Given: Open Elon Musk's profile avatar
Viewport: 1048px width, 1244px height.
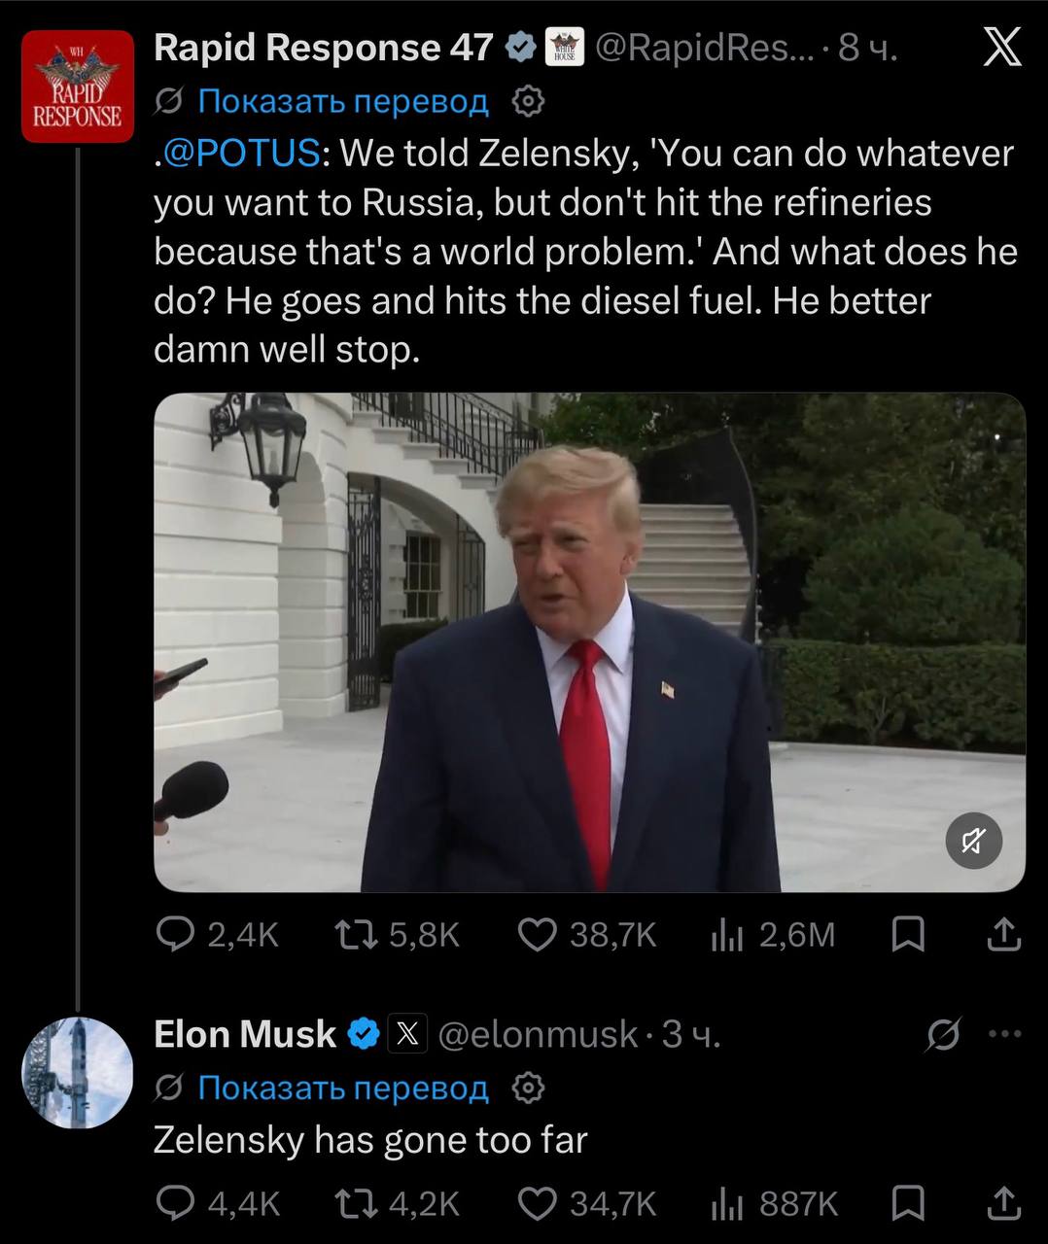Looking at the screenshot, I should 78,1072.
